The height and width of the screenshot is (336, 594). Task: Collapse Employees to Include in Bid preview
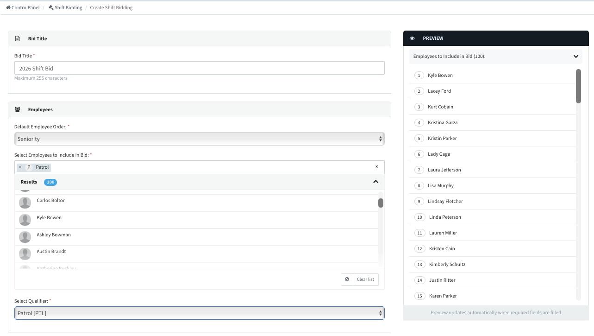click(x=576, y=57)
